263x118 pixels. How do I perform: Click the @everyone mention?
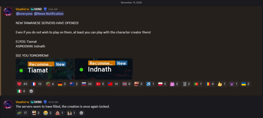click(x=24, y=14)
